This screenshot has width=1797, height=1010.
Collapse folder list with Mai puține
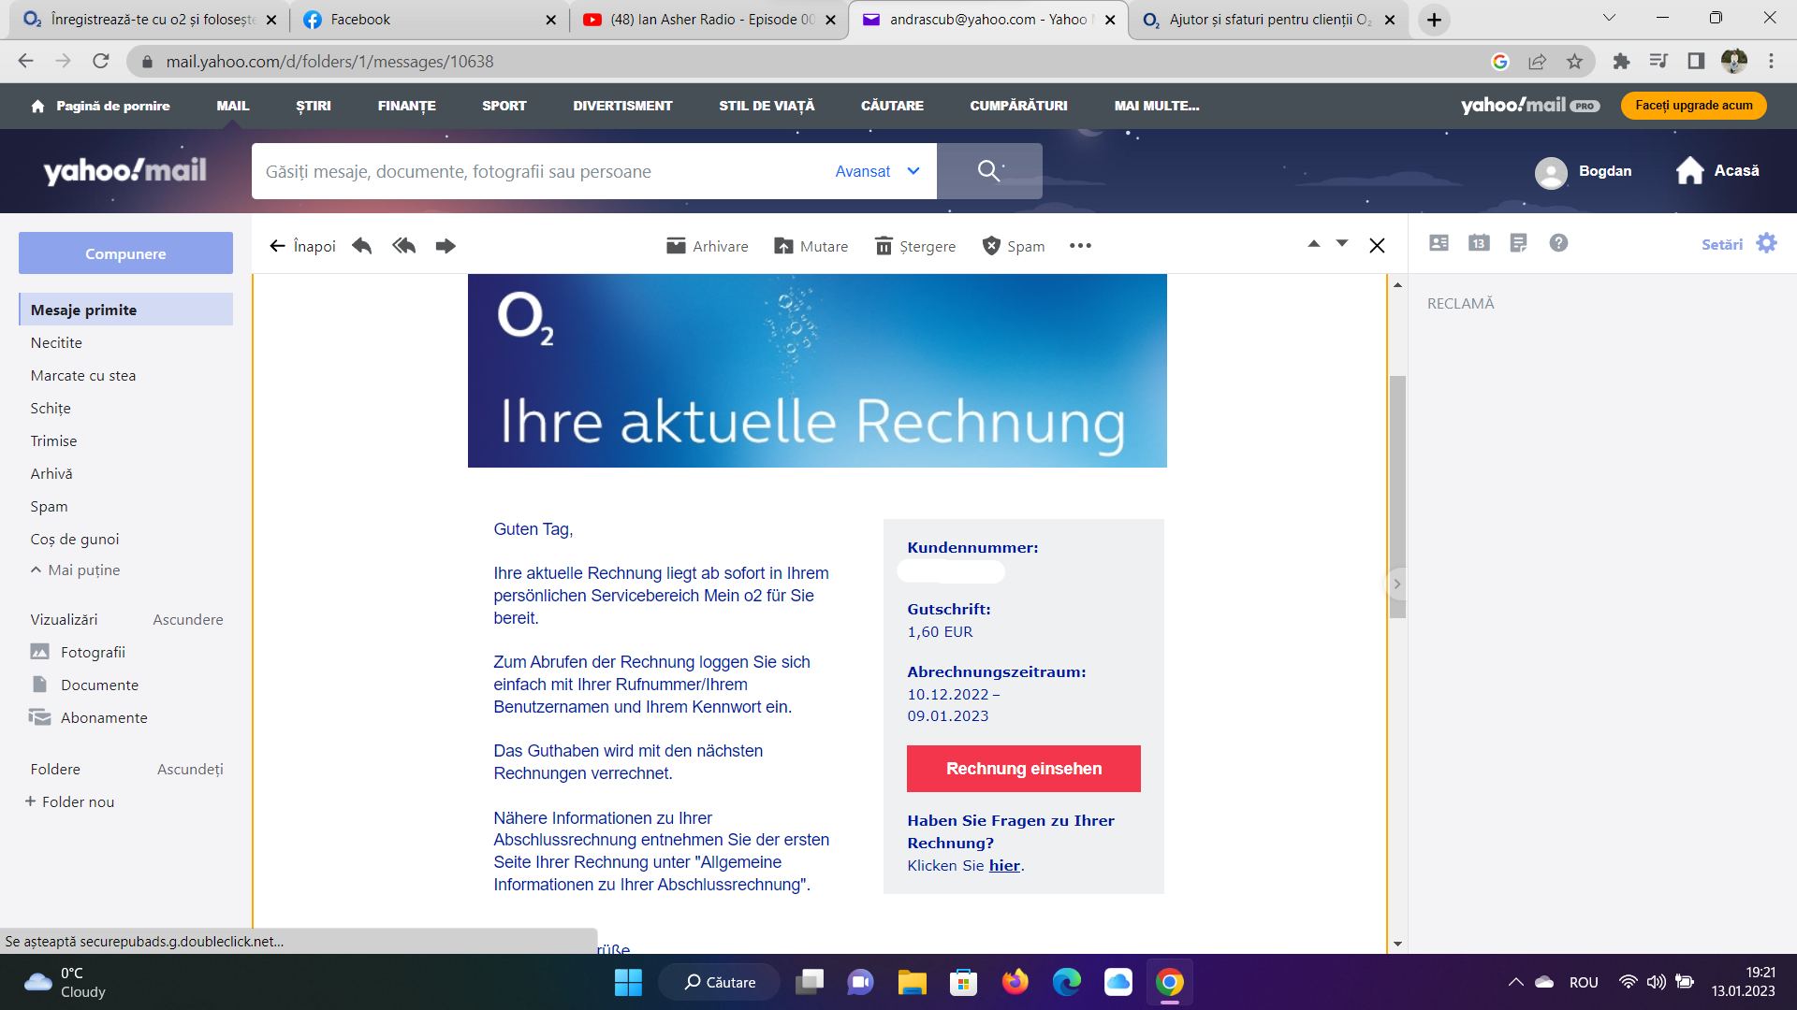tap(76, 570)
